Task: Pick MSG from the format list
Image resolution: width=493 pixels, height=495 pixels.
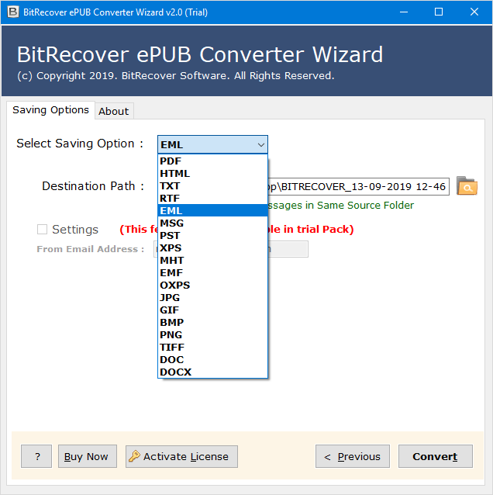Action: (x=212, y=223)
